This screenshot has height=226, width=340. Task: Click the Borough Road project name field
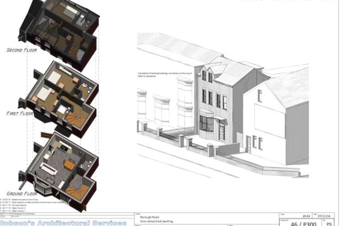pos(149,217)
